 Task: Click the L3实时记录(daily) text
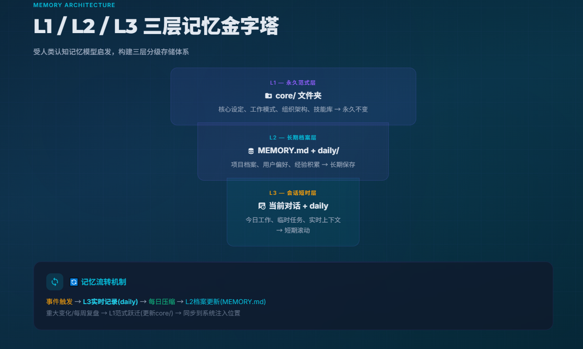[x=111, y=302]
